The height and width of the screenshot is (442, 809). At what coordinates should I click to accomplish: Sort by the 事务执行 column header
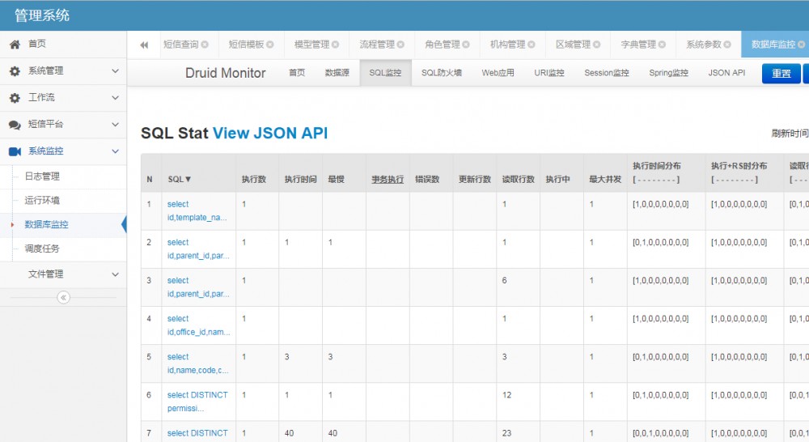tap(388, 179)
